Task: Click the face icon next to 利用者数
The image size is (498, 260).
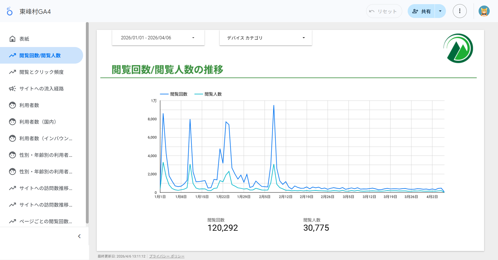Action: (x=12, y=105)
